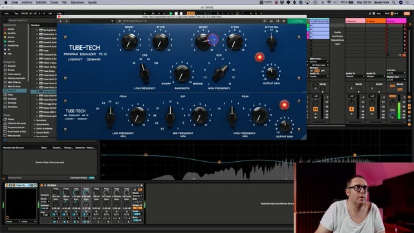The height and width of the screenshot is (233, 414).
Task: Open Audio To dropdown on A Reverb track
Action: [355, 76]
